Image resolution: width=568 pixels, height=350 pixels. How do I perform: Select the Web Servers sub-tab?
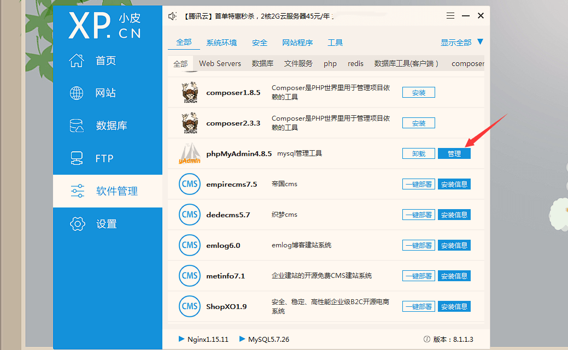[x=220, y=64]
